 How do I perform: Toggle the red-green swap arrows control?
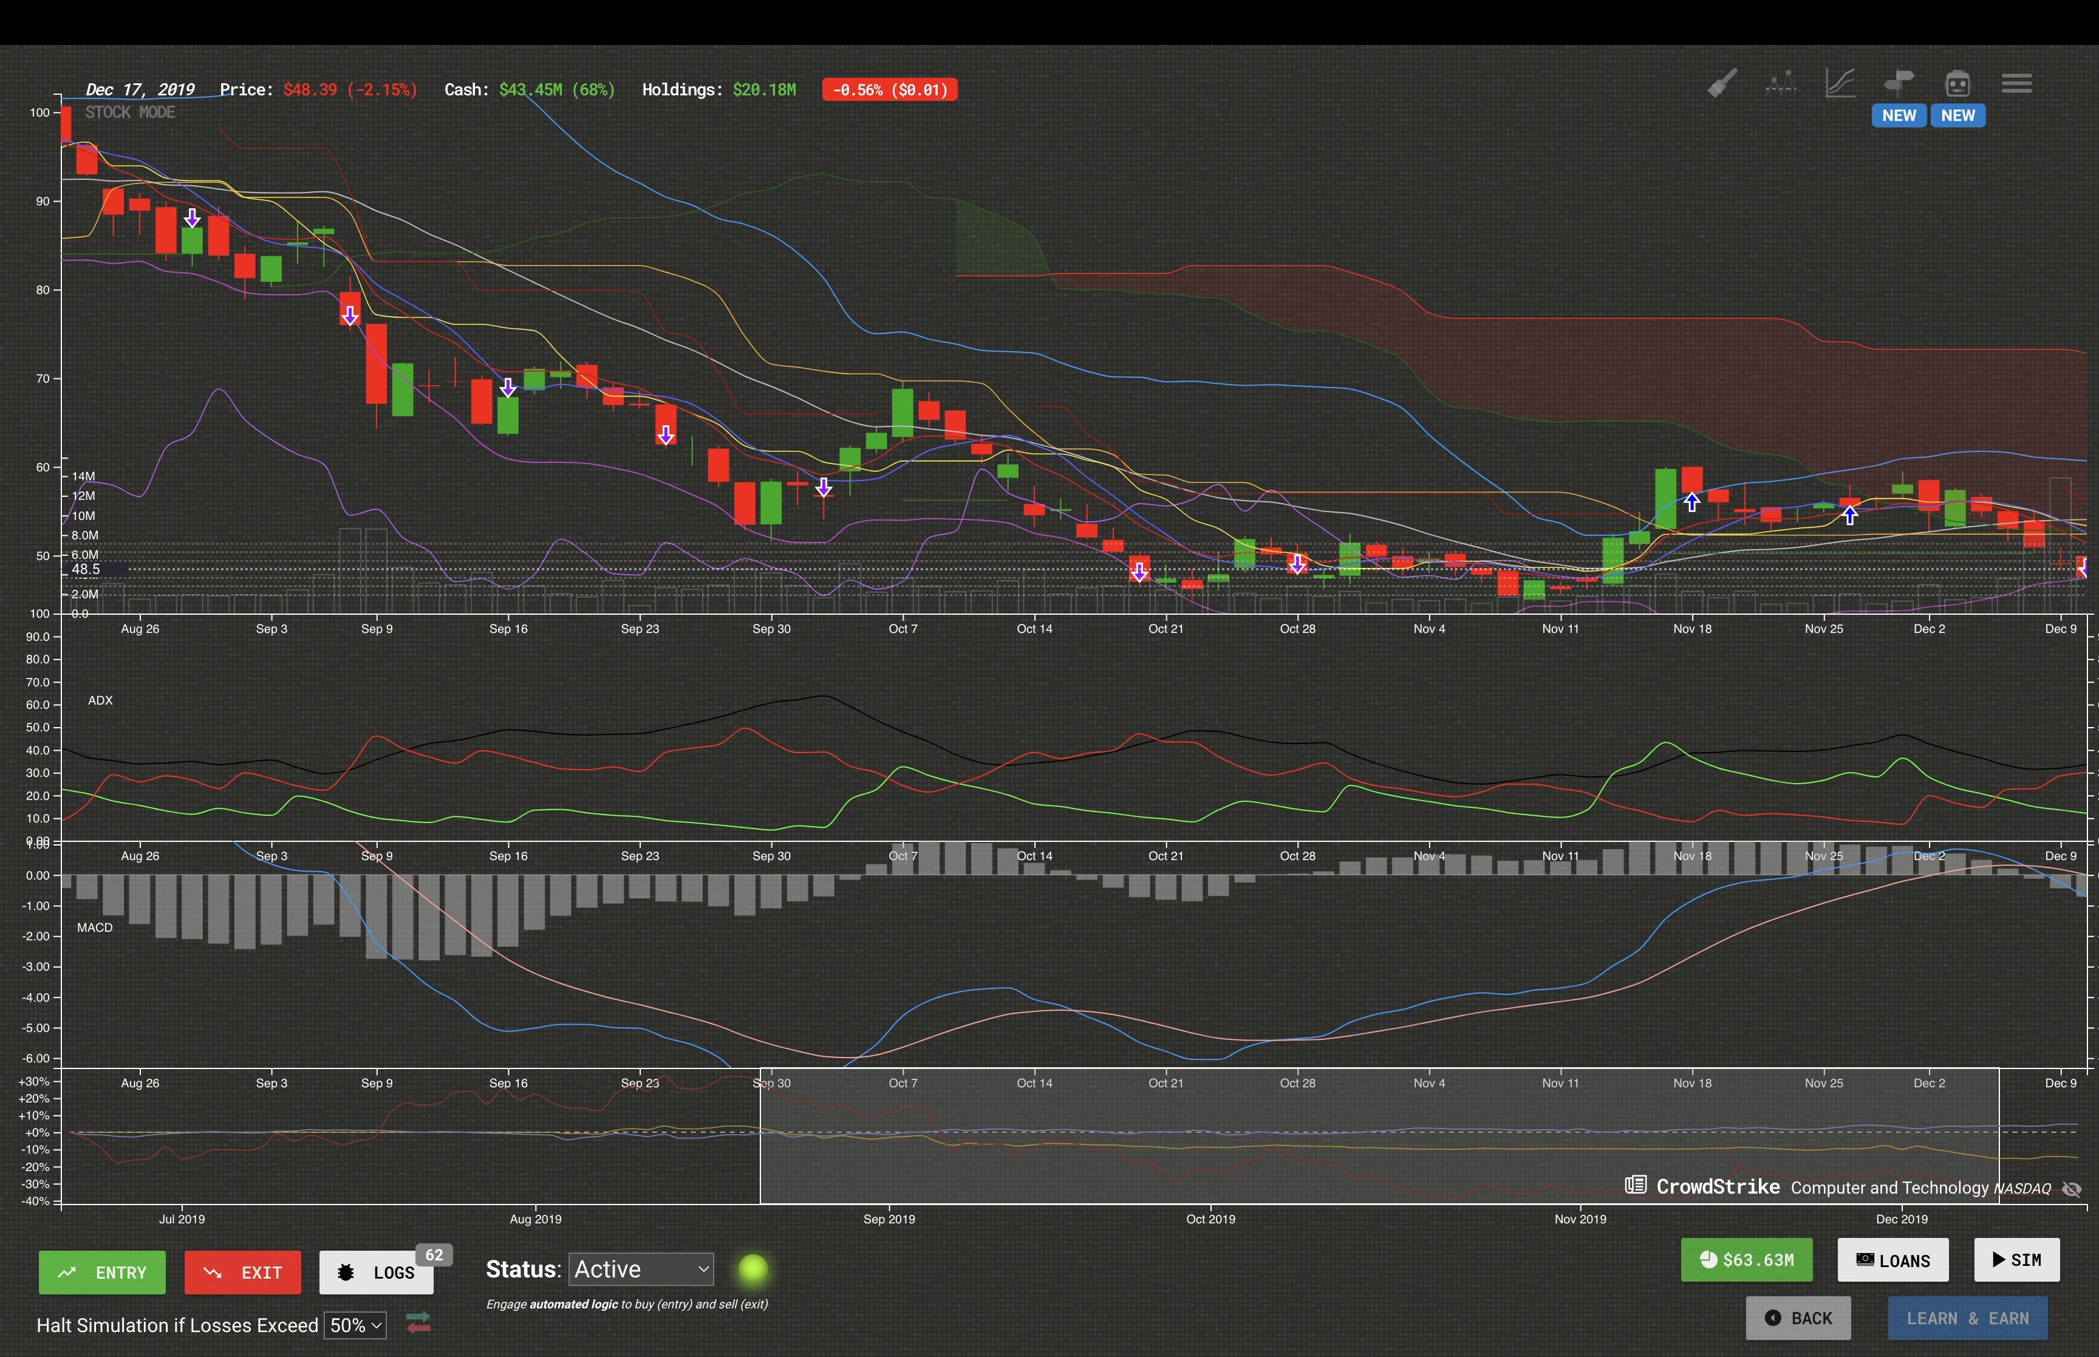418,1324
